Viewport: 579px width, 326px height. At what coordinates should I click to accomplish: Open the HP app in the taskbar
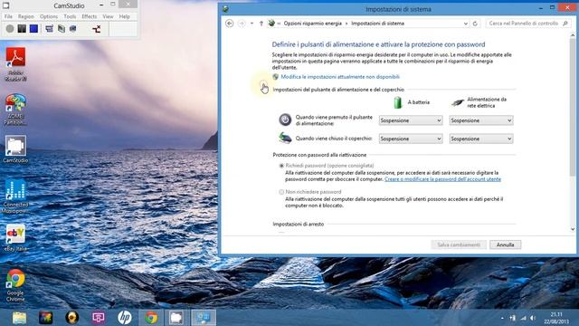pos(125,318)
